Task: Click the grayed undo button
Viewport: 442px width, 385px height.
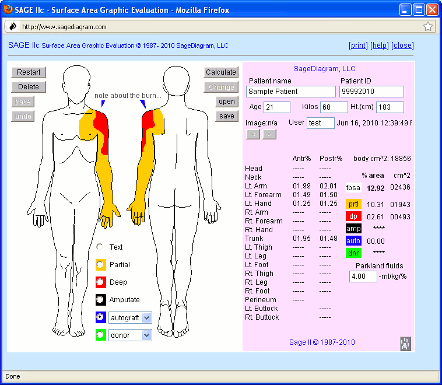Action: [x=23, y=116]
